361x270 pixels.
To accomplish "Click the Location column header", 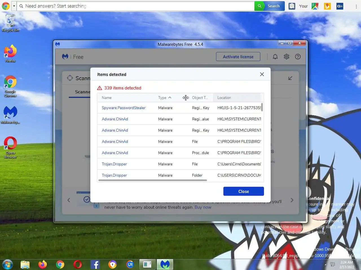I will [224, 98].
